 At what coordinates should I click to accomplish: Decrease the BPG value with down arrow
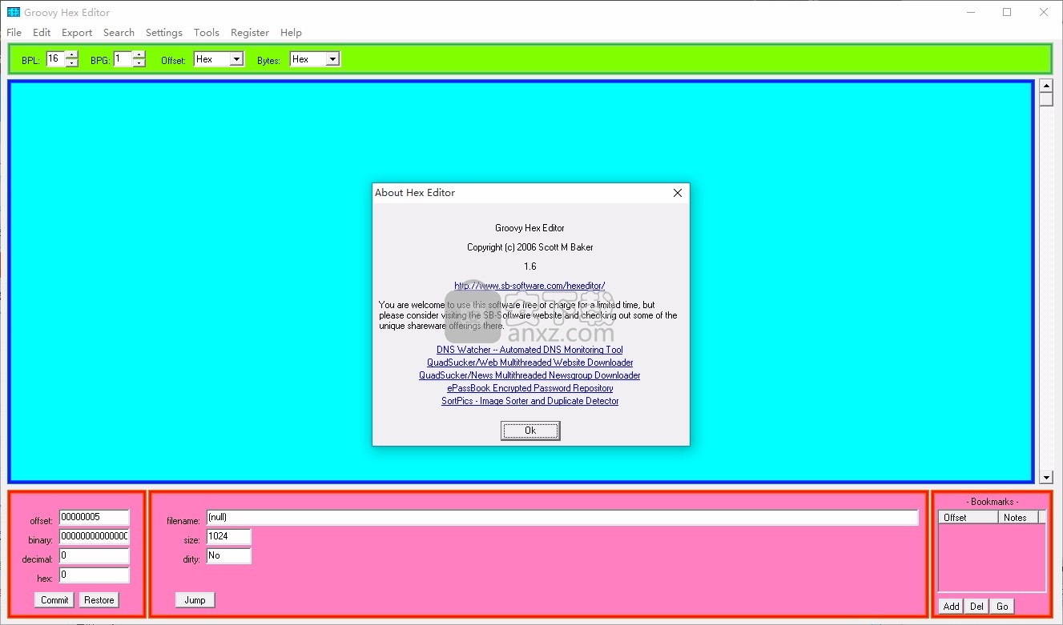pyautogui.click(x=139, y=63)
